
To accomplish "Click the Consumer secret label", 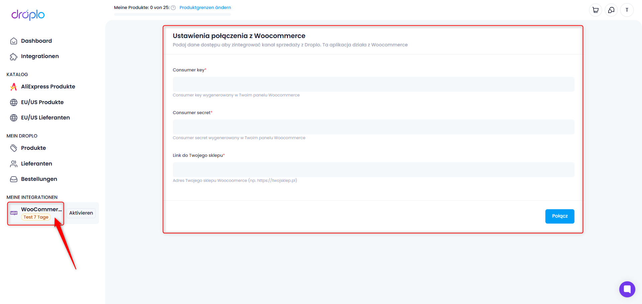I will pyautogui.click(x=193, y=113).
